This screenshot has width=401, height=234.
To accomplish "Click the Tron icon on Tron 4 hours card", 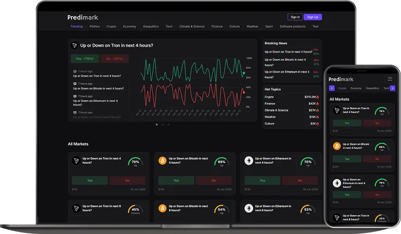I will [76, 160].
